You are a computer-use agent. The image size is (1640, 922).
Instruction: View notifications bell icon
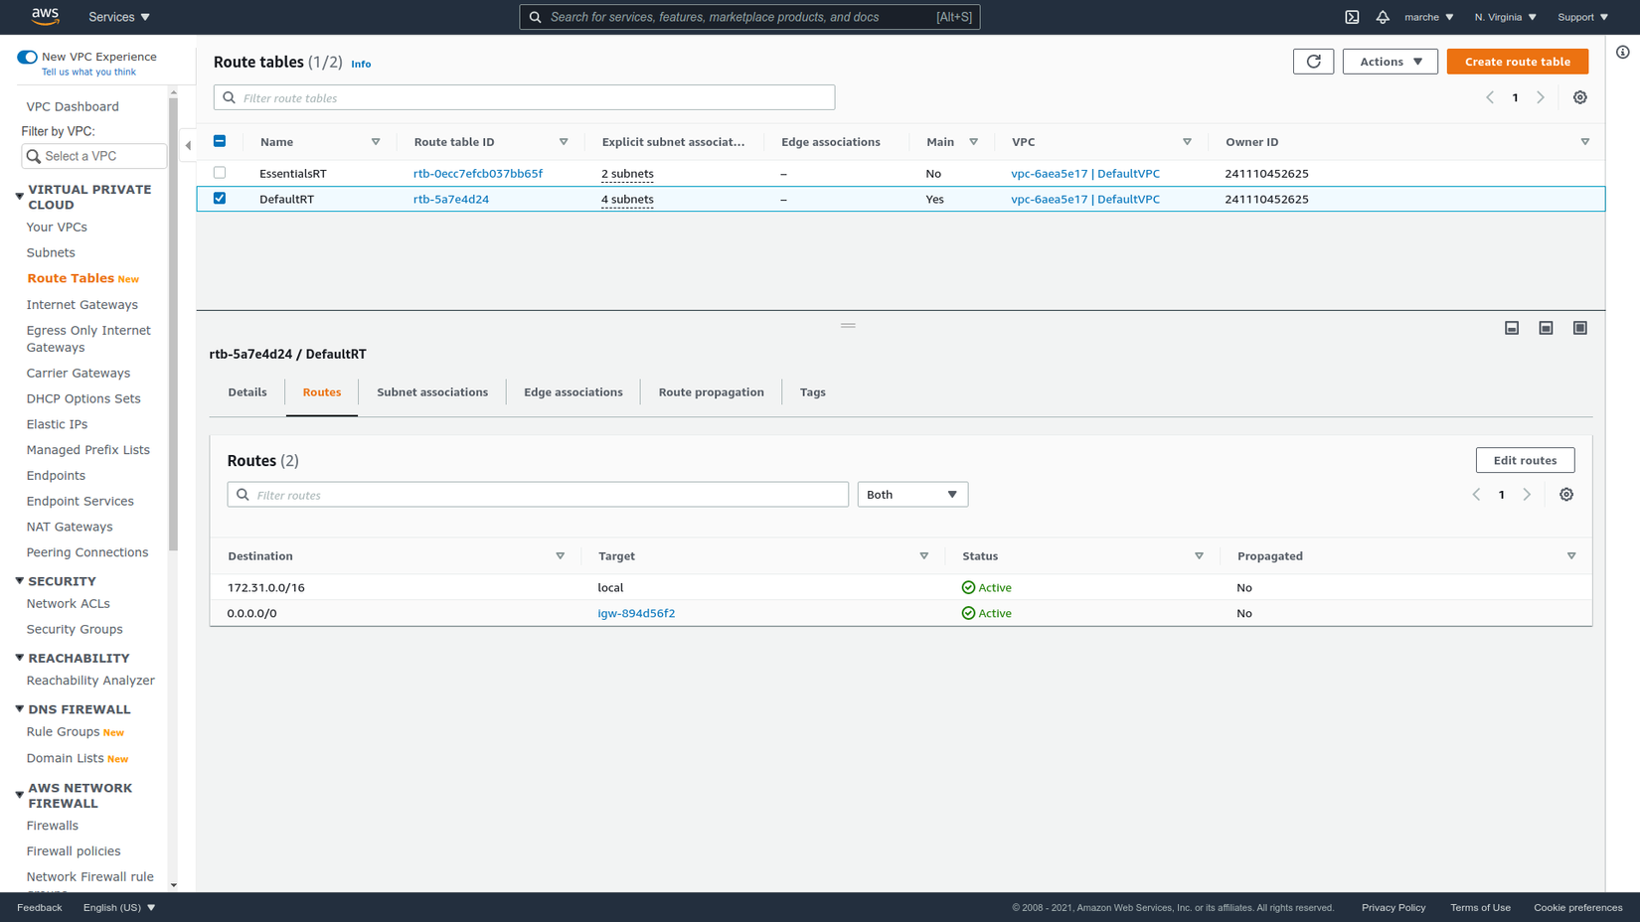click(1383, 17)
